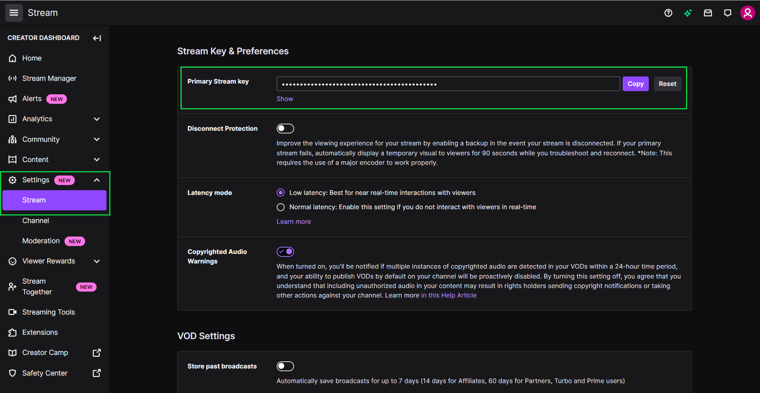Click the Stream Together people icon
The width and height of the screenshot is (760, 393).
coord(13,286)
